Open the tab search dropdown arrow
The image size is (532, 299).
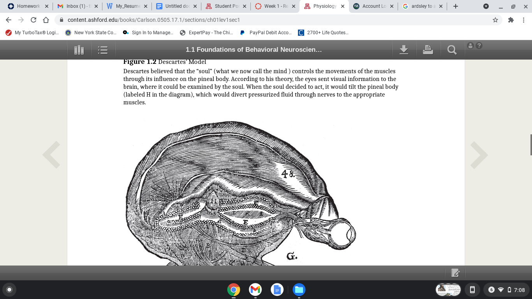486,6
